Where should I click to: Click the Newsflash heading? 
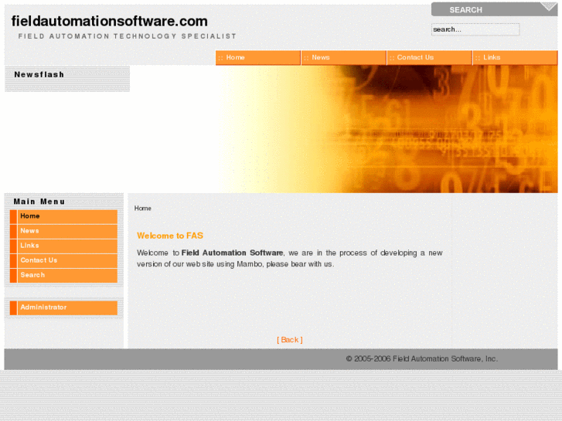coord(39,74)
